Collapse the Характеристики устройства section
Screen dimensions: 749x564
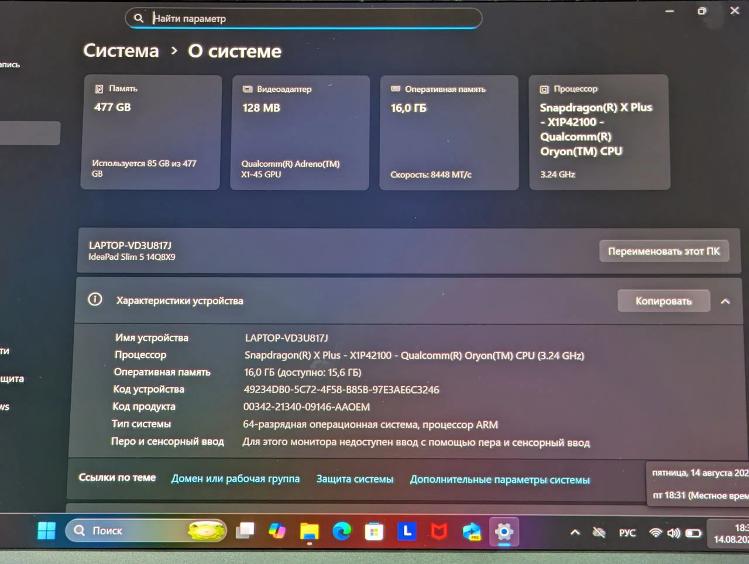pos(725,301)
